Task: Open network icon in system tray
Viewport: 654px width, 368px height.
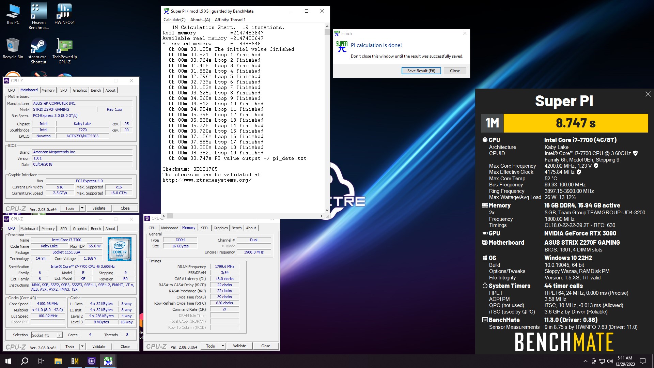Action: click(602, 361)
